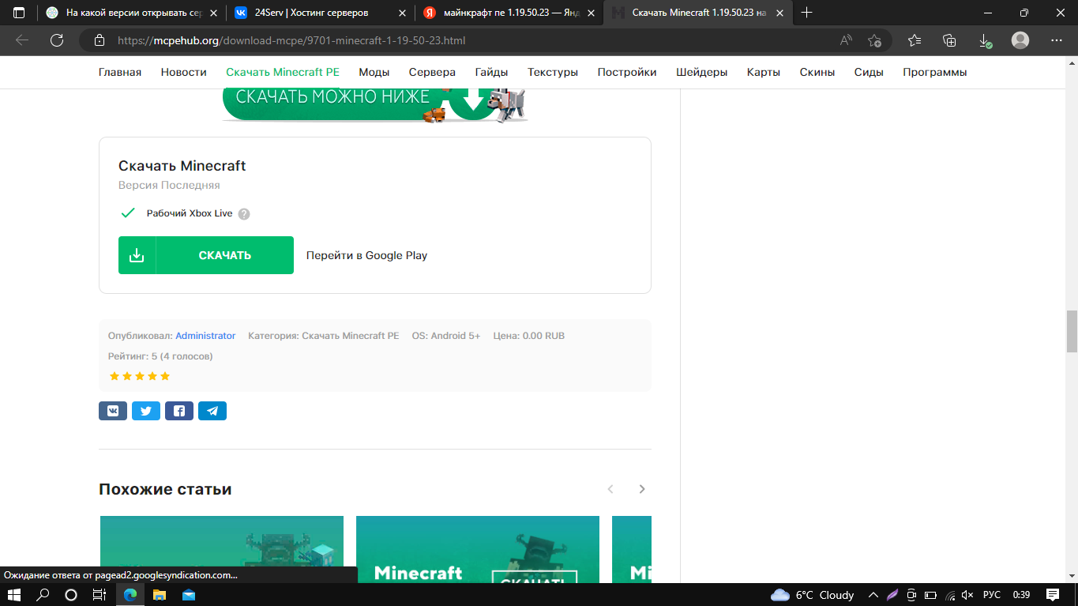Open the Сиды section
Viewport: 1078px width, 606px height.
[869, 72]
